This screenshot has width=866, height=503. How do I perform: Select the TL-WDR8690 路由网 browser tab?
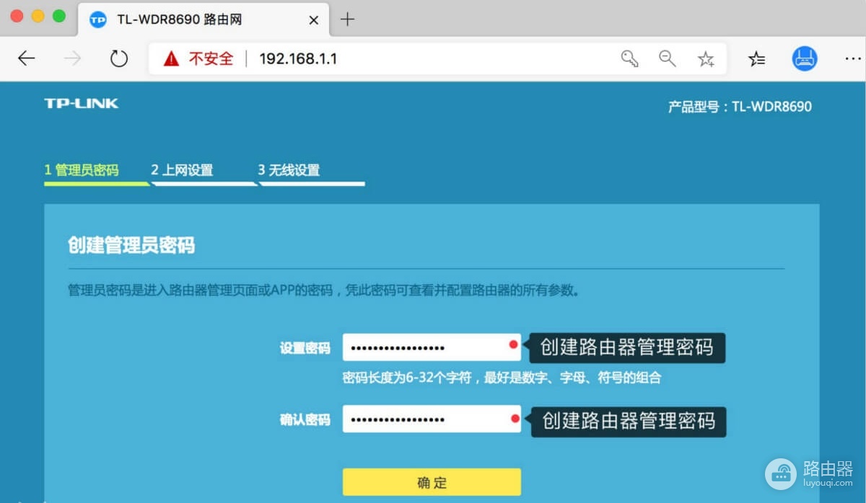pyautogui.click(x=204, y=20)
